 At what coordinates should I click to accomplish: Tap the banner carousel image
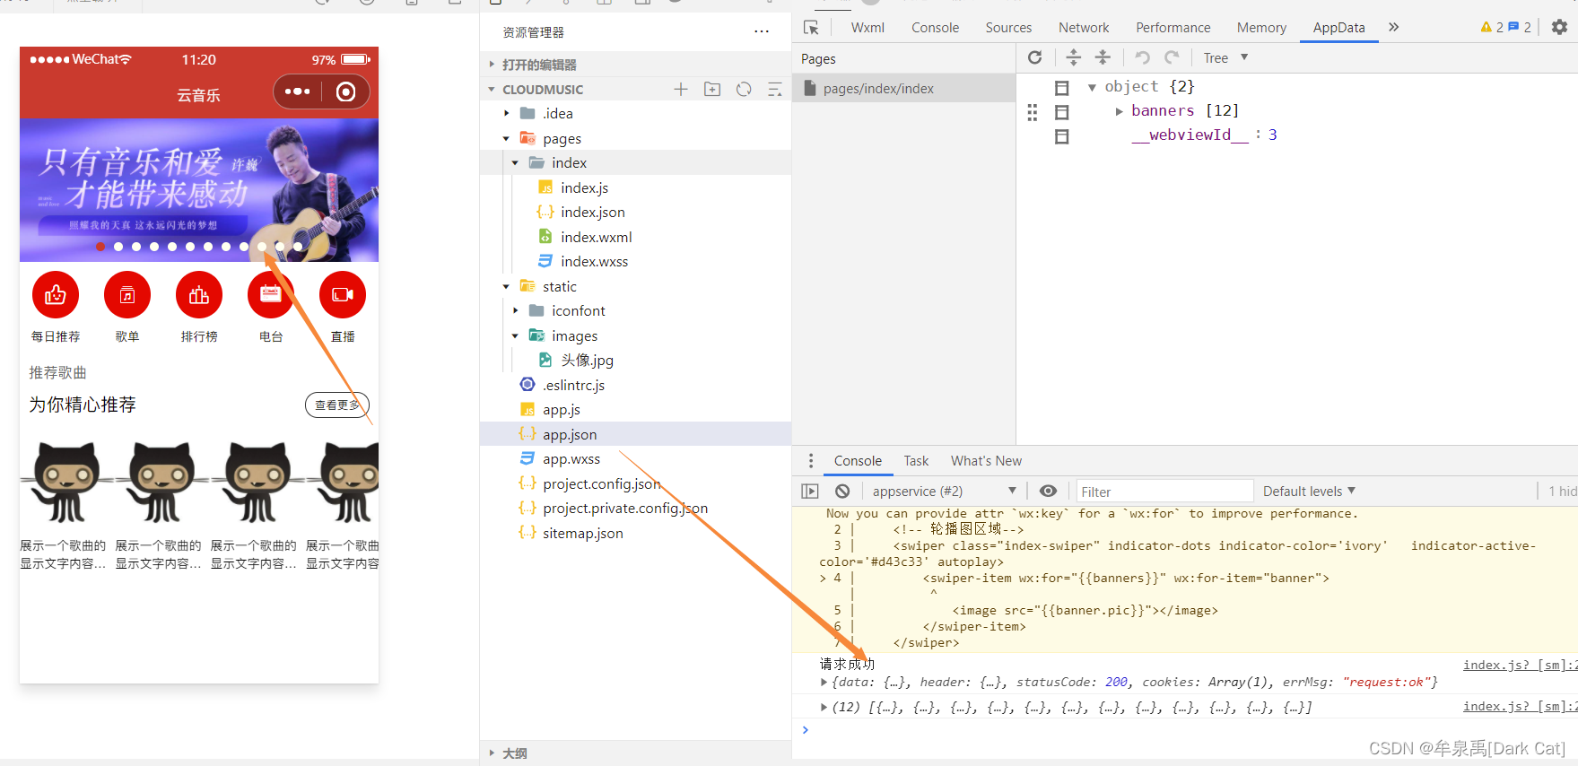pos(199,189)
